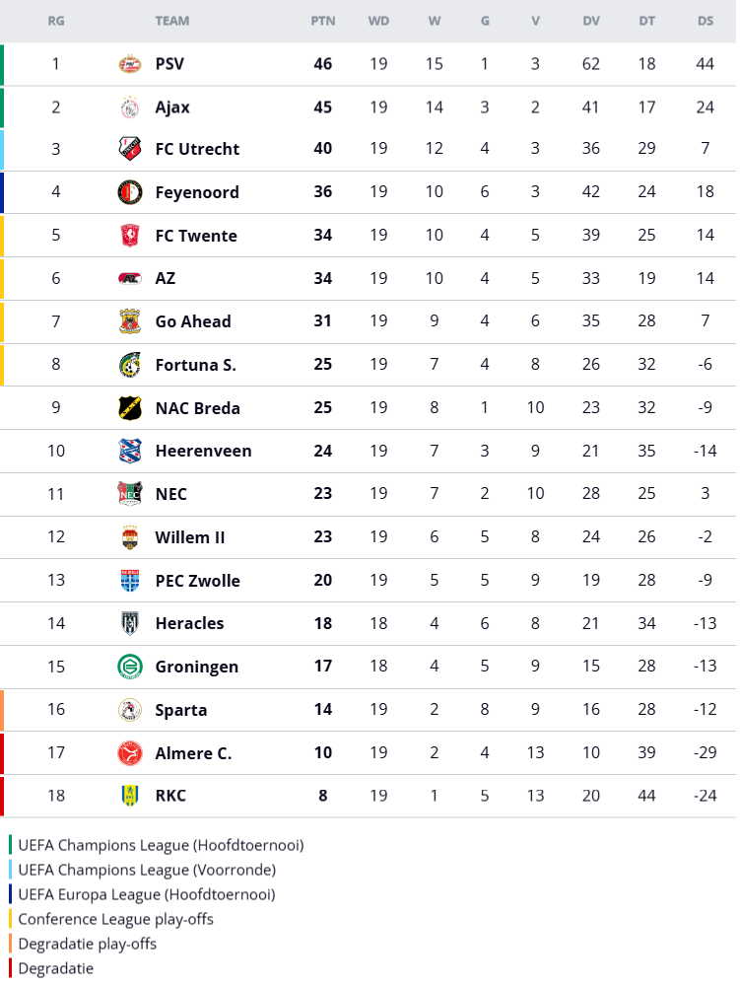Sort table by PTN column header
This screenshot has height=987, width=740.
click(x=322, y=21)
